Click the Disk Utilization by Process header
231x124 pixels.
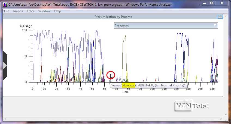[x=113, y=17]
